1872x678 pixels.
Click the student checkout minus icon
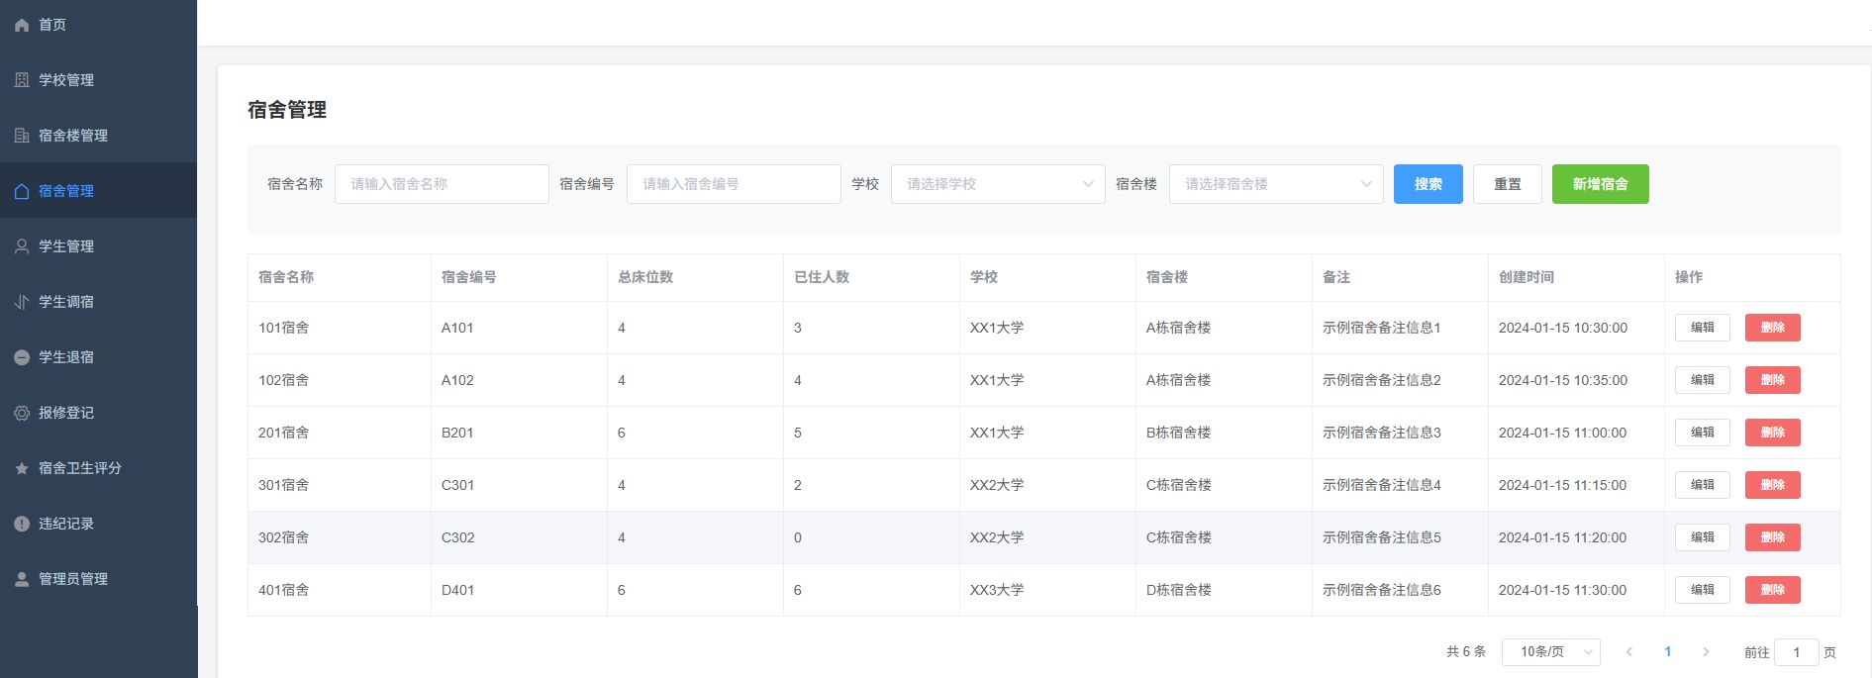click(x=22, y=357)
